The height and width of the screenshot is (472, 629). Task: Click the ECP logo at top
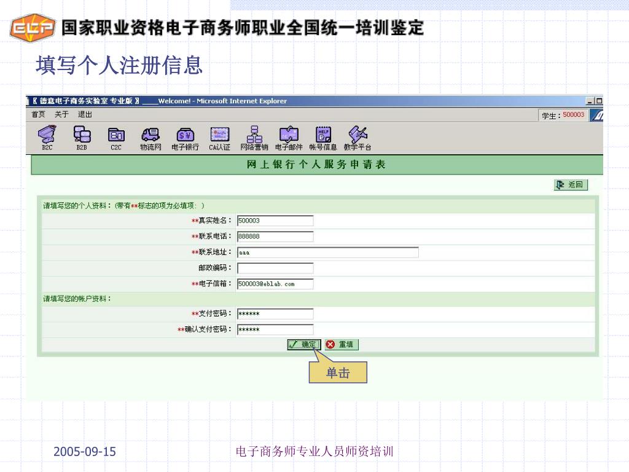click(x=33, y=28)
